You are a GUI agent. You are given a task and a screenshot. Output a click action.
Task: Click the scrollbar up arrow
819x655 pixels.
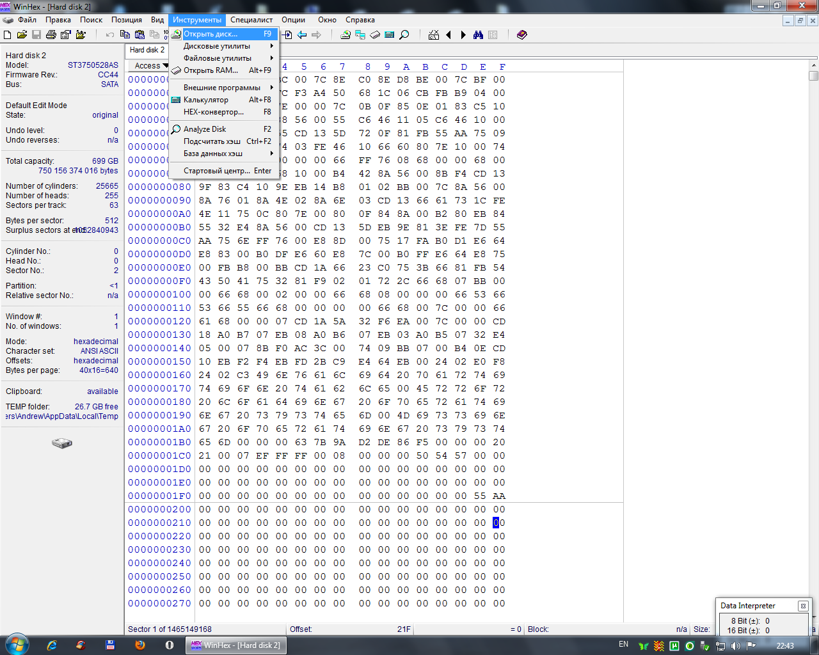(x=814, y=65)
